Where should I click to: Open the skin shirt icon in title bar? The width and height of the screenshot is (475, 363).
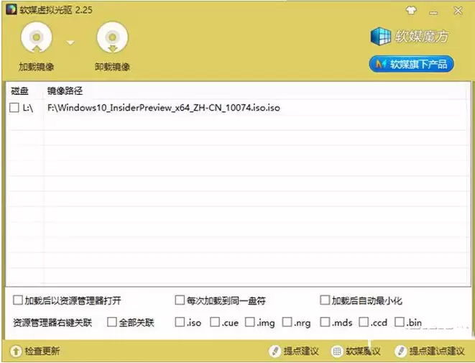[x=411, y=11]
